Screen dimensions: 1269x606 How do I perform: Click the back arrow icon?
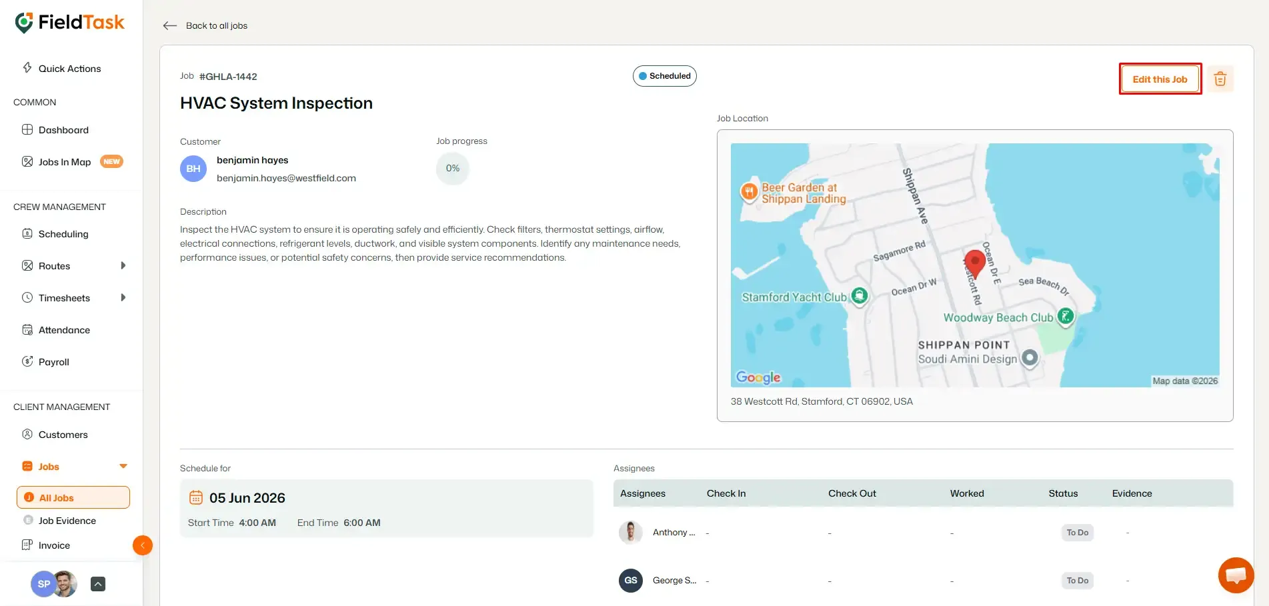pos(170,25)
